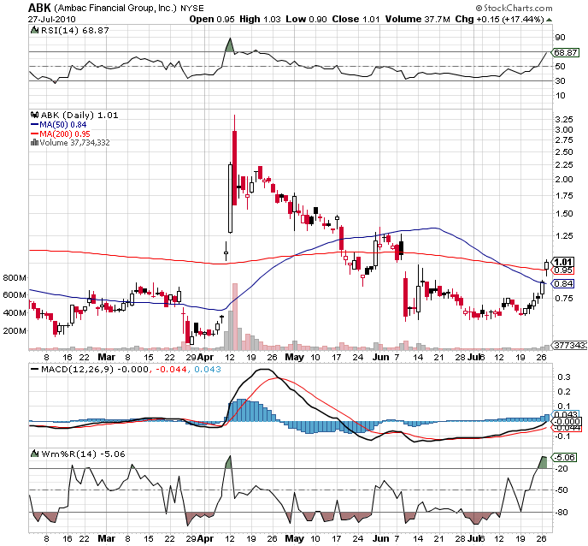The height and width of the screenshot is (546, 588).
Task: Click the ABK (Daily) 1.01 legend text
Action: 79,115
